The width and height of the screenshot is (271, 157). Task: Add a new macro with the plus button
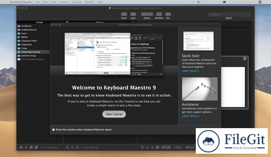(x=67, y=147)
